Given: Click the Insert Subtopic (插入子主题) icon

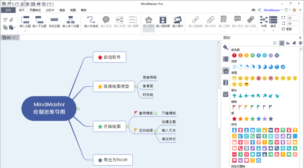Looking at the screenshot, I should click(39, 20).
